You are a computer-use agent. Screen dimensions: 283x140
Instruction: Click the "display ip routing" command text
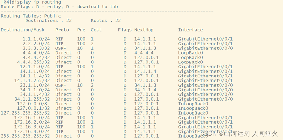pos(37,2)
